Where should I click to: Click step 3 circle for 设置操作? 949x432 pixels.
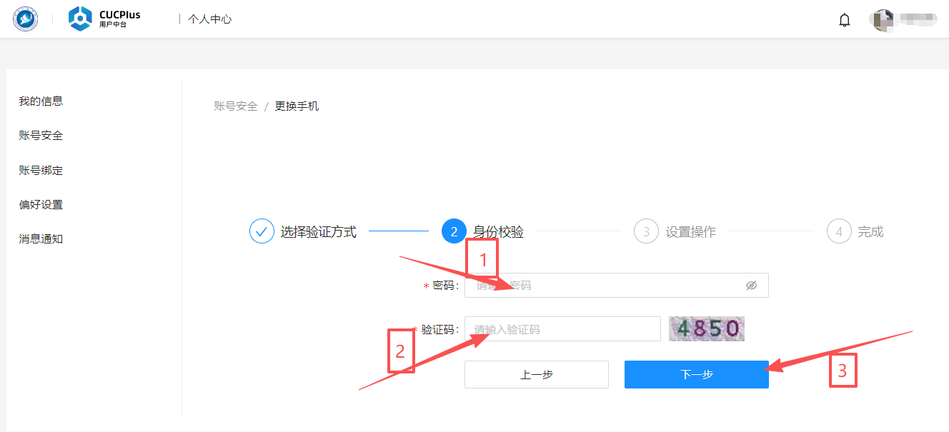click(646, 231)
